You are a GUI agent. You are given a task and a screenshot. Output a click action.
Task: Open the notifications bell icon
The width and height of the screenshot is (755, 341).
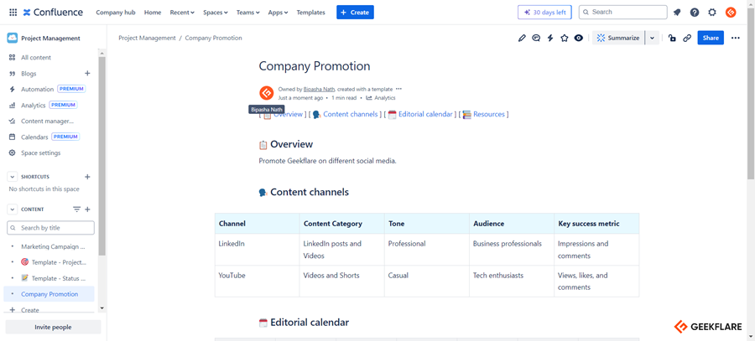click(x=677, y=13)
